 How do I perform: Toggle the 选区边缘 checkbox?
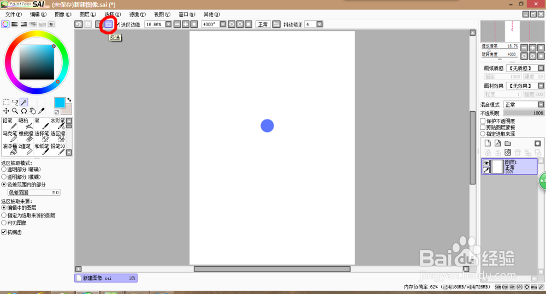coord(118,25)
